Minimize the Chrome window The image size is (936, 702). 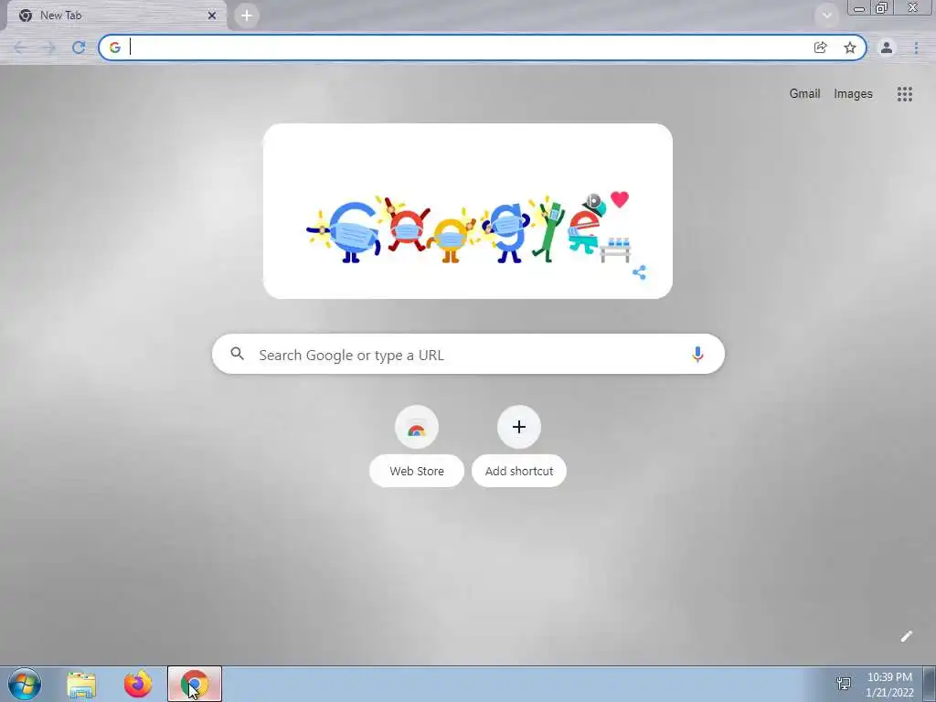click(859, 7)
